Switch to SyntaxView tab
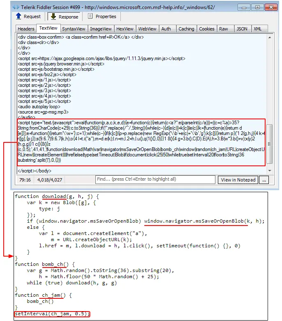Screen dimensions: 282x321 click(74, 29)
